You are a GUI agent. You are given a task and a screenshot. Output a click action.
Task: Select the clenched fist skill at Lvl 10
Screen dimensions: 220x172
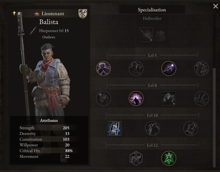click(191, 128)
